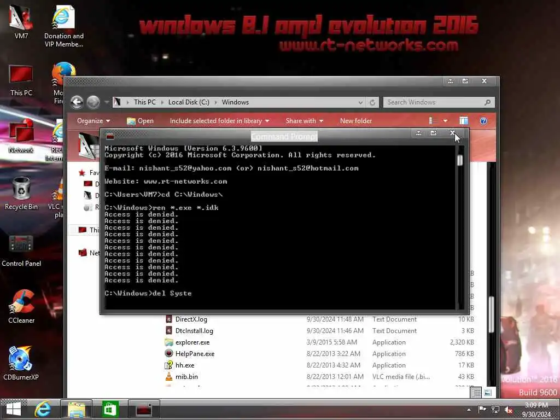Refresh the Windows folder view
The width and height of the screenshot is (560, 420).
click(372, 102)
